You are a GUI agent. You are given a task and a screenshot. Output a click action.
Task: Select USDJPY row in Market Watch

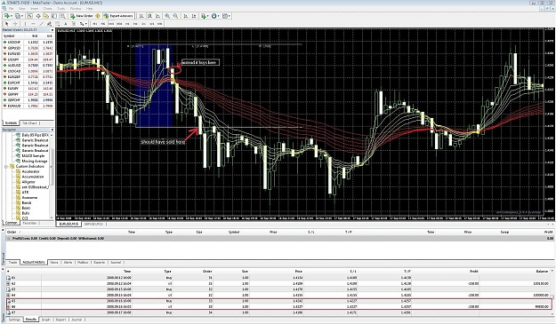click(x=28, y=59)
